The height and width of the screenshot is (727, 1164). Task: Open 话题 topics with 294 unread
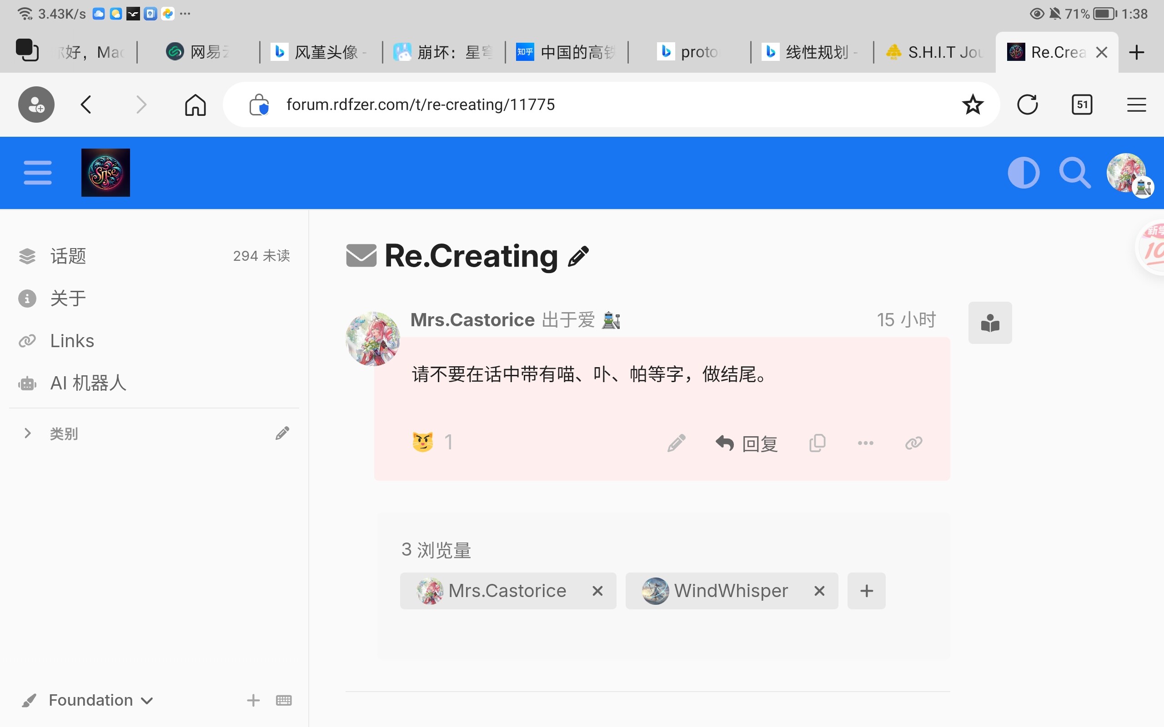click(68, 256)
